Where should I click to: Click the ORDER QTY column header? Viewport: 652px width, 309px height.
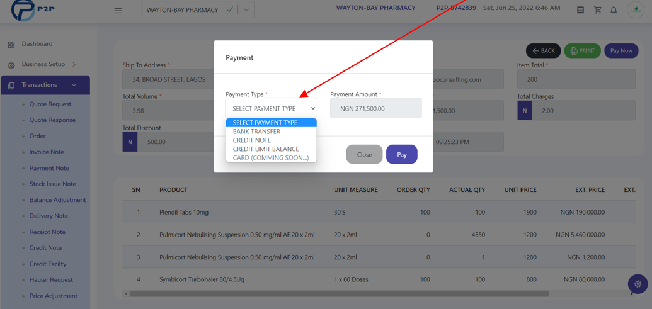(413, 190)
